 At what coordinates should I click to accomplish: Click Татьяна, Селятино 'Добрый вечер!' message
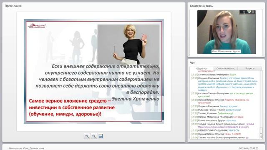[x=225, y=113]
